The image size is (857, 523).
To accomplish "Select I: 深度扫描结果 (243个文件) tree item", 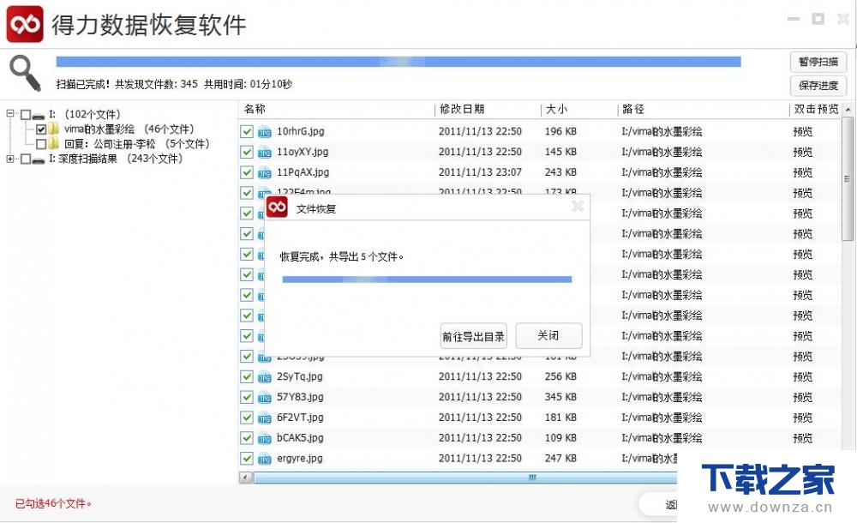I will click(x=116, y=159).
